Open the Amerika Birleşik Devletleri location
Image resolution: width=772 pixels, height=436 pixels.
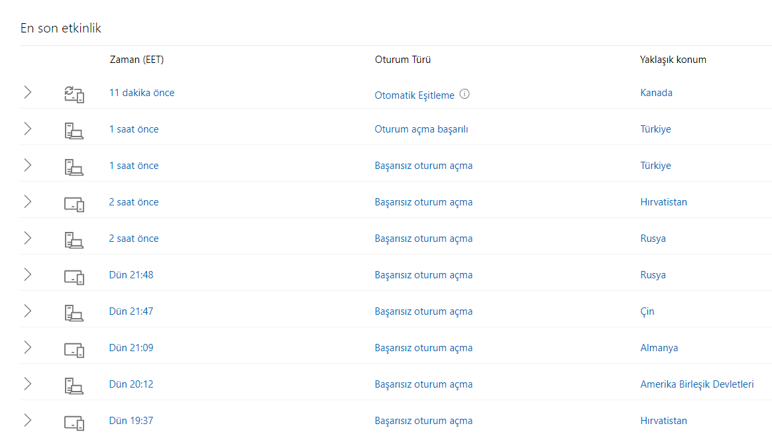click(696, 384)
